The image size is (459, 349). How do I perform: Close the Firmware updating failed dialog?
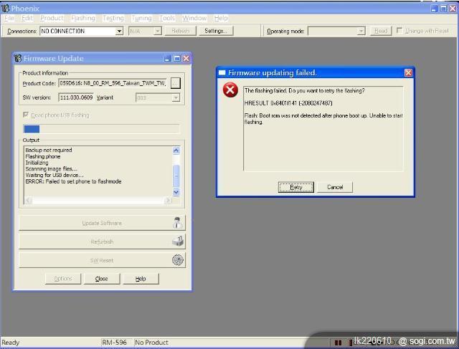[408, 72]
